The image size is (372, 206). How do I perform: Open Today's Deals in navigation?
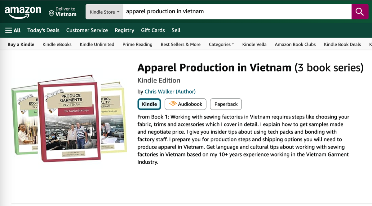(x=43, y=30)
